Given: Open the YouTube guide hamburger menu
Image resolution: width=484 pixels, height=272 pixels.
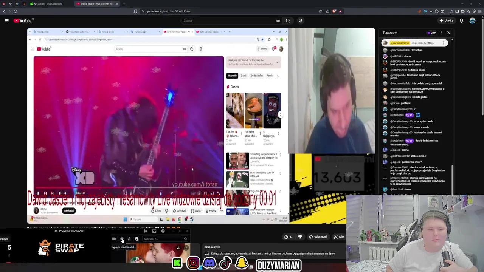Looking at the screenshot, I should click(x=7, y=20).
